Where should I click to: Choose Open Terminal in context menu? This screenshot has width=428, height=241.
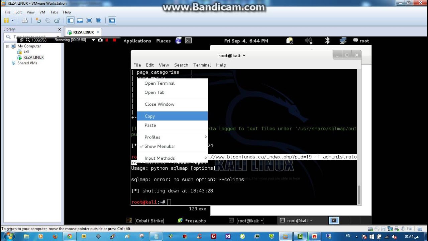coord(173,83)
